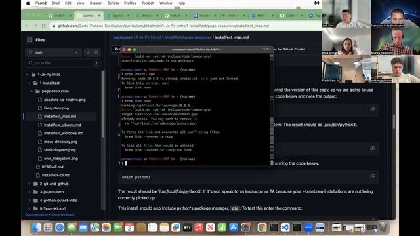Viewport: 420px width, 236px height.
Task: Open the Toolbelt menu
Action: 148,3
